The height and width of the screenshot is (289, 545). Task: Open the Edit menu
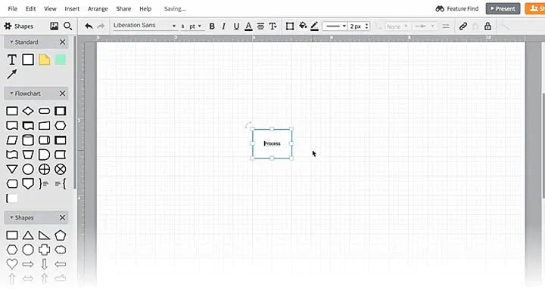[30, 8]
